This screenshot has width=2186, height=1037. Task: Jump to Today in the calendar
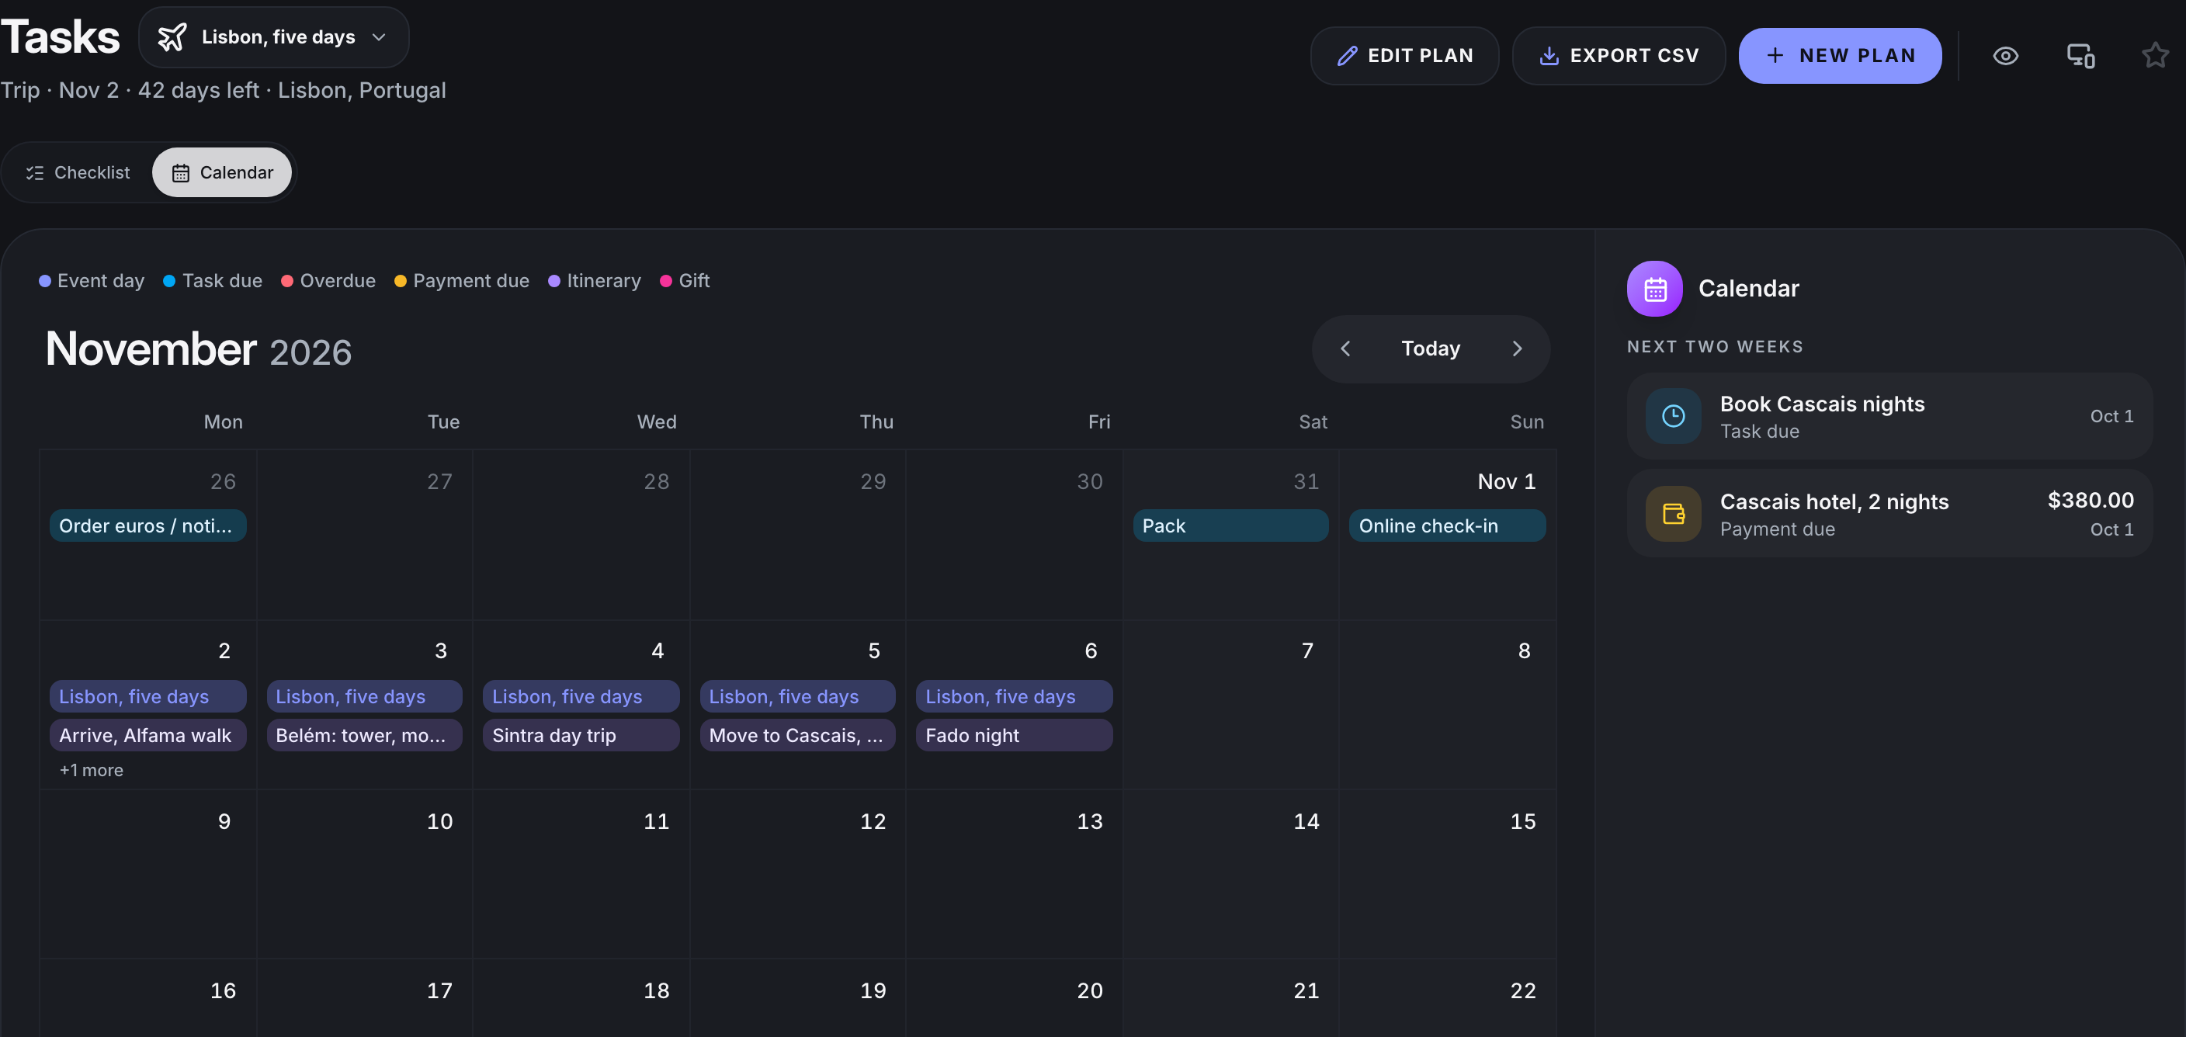(1431, 349)
